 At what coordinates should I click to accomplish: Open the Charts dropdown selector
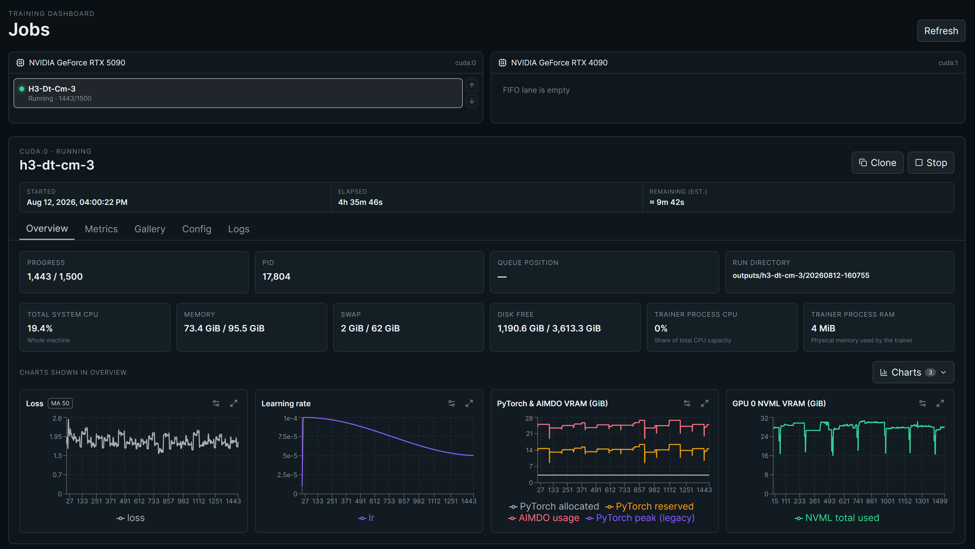click(913, 372)
